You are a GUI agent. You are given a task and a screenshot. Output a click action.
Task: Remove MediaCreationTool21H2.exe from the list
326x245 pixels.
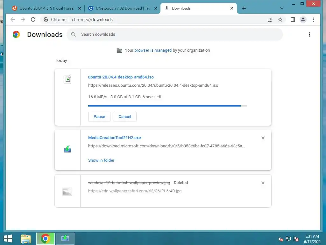tap(263, 138)
